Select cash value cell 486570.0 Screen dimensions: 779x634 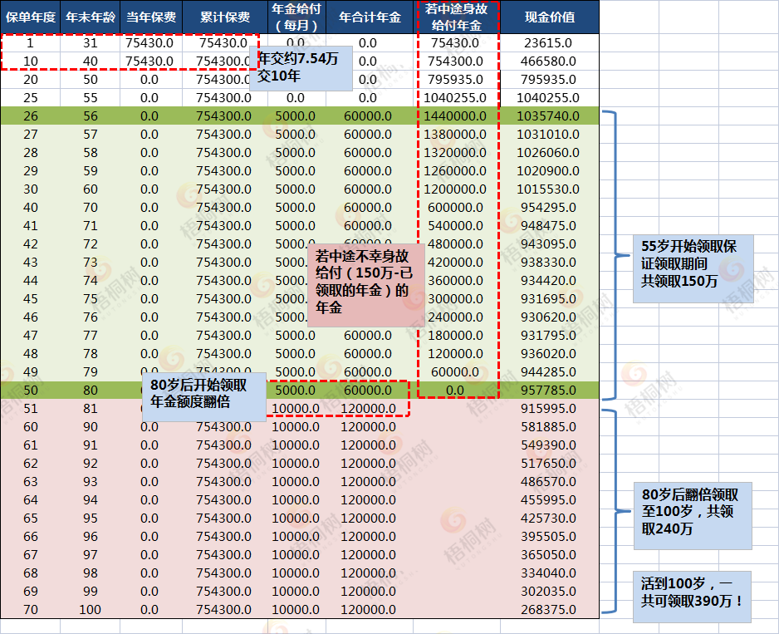coord(548,481)
